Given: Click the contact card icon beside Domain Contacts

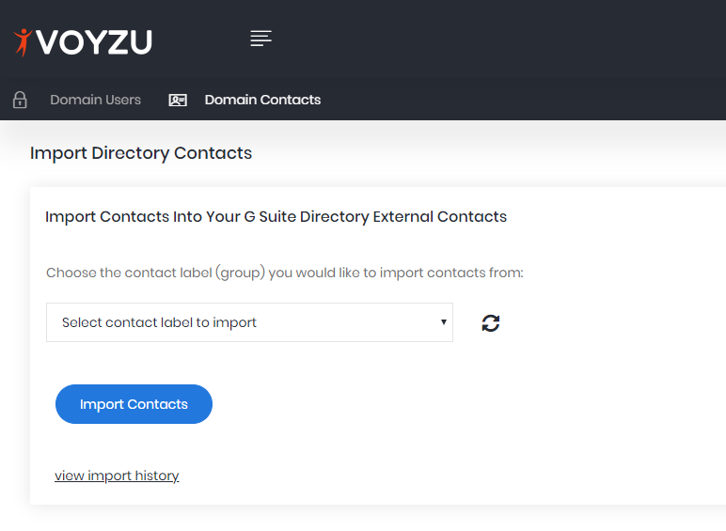Looking at the screenshot, I should click(178, 100).
